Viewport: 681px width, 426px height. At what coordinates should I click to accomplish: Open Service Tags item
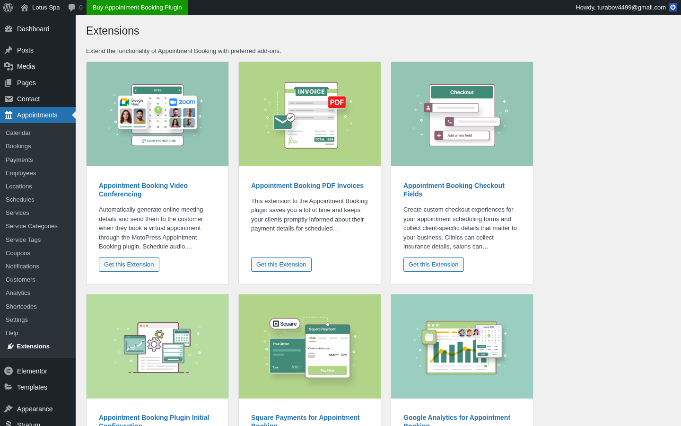point(23,240)
